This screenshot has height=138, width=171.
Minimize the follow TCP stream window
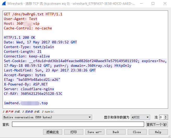[141, 4]
